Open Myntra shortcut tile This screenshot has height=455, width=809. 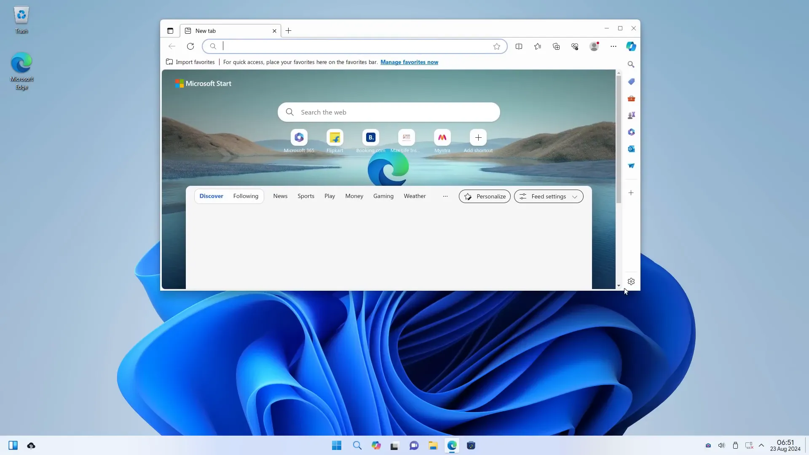[x=442, y=141]
